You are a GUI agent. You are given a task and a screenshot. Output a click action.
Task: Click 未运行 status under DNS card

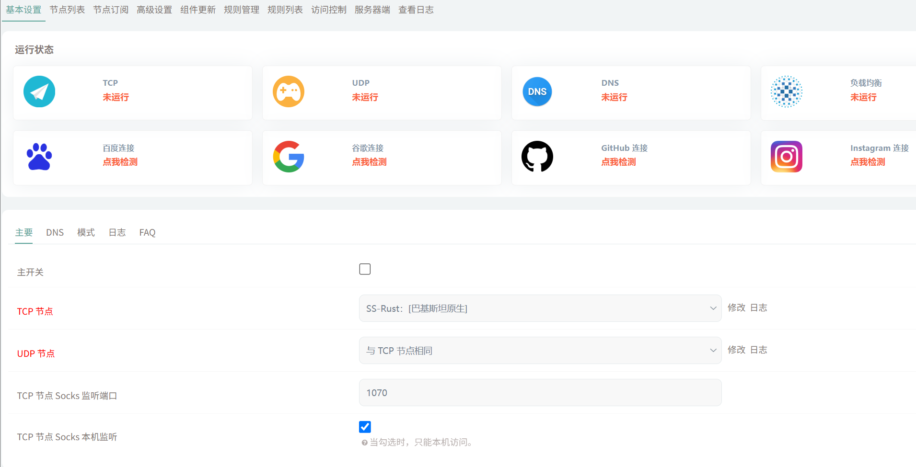[615, 97]
